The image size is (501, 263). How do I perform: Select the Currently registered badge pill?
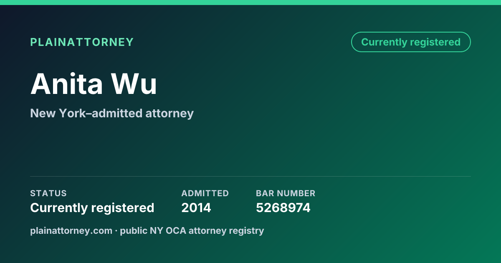pos(411,42)
